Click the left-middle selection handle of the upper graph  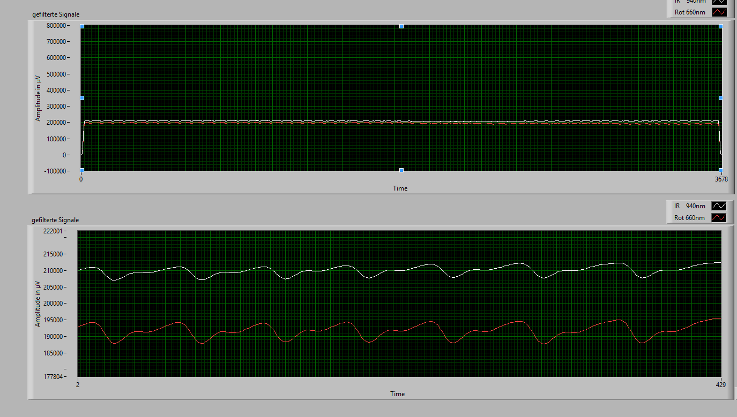pyautogui.click(x=82, y=98)
